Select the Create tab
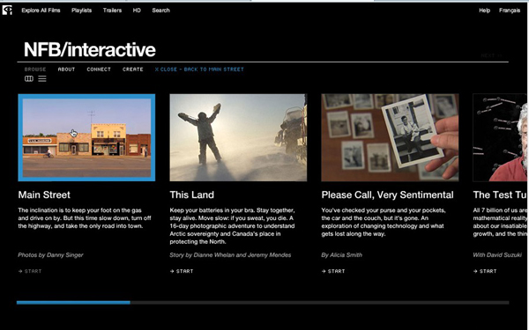 [x=133, y=70]
